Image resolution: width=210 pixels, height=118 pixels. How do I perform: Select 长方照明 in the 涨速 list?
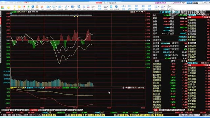point(157,75)
